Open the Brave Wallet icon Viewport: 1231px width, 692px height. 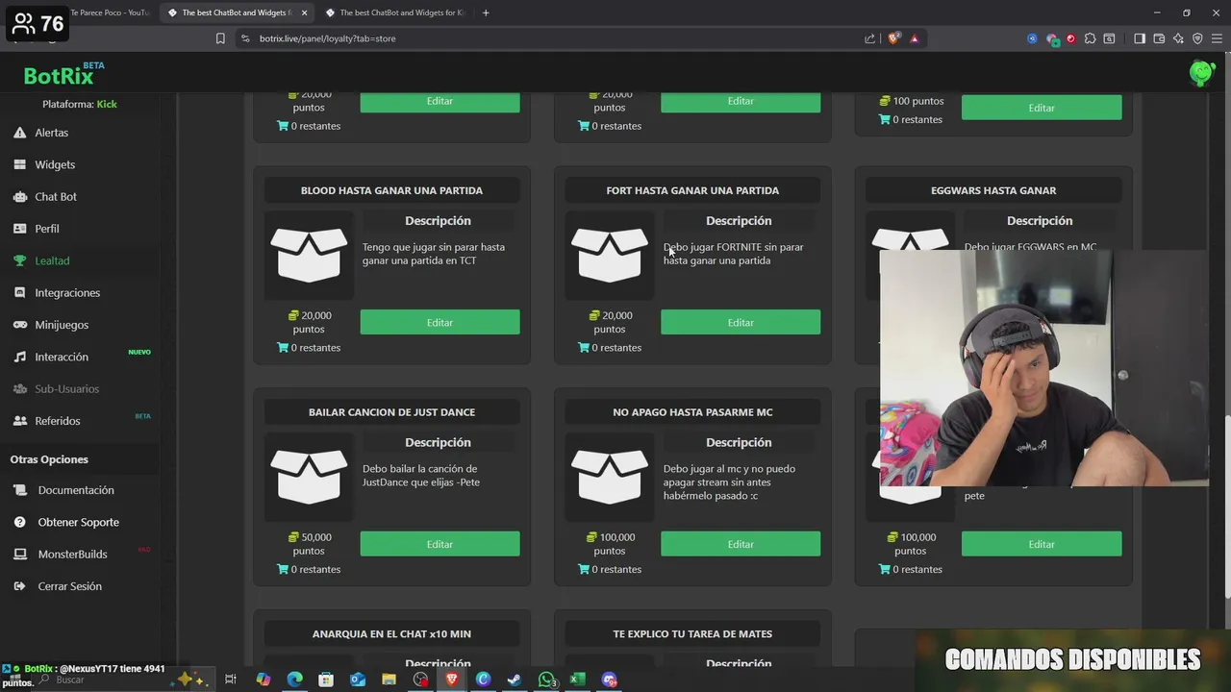coord(1159,38)
